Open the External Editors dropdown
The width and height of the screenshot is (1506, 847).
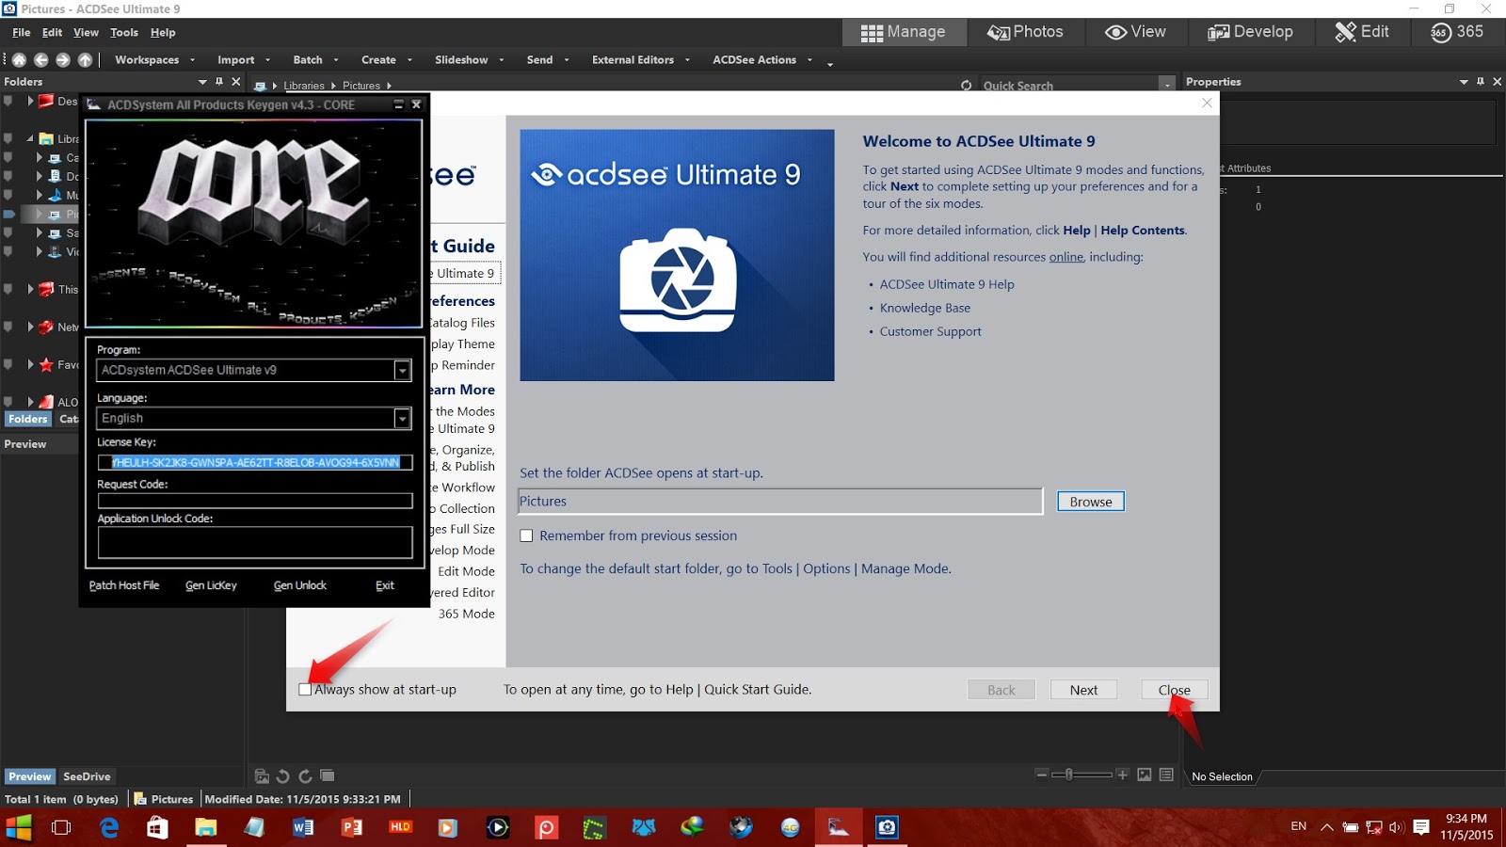[640, 59]
